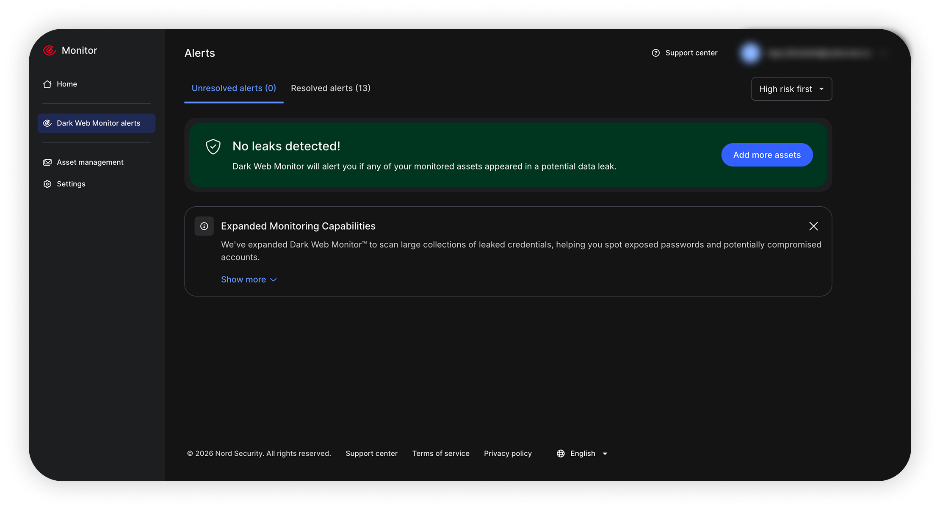This screenshot has height=510, width=940.
Task: Switch to Resolved alerts (13) tab
Action: 331,88
